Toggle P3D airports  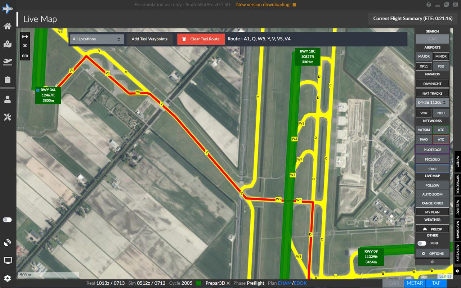click(441, 66)
